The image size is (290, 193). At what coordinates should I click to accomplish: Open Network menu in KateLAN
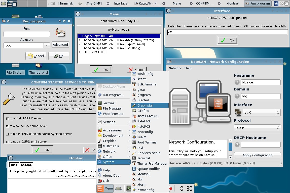click(175, 68)
